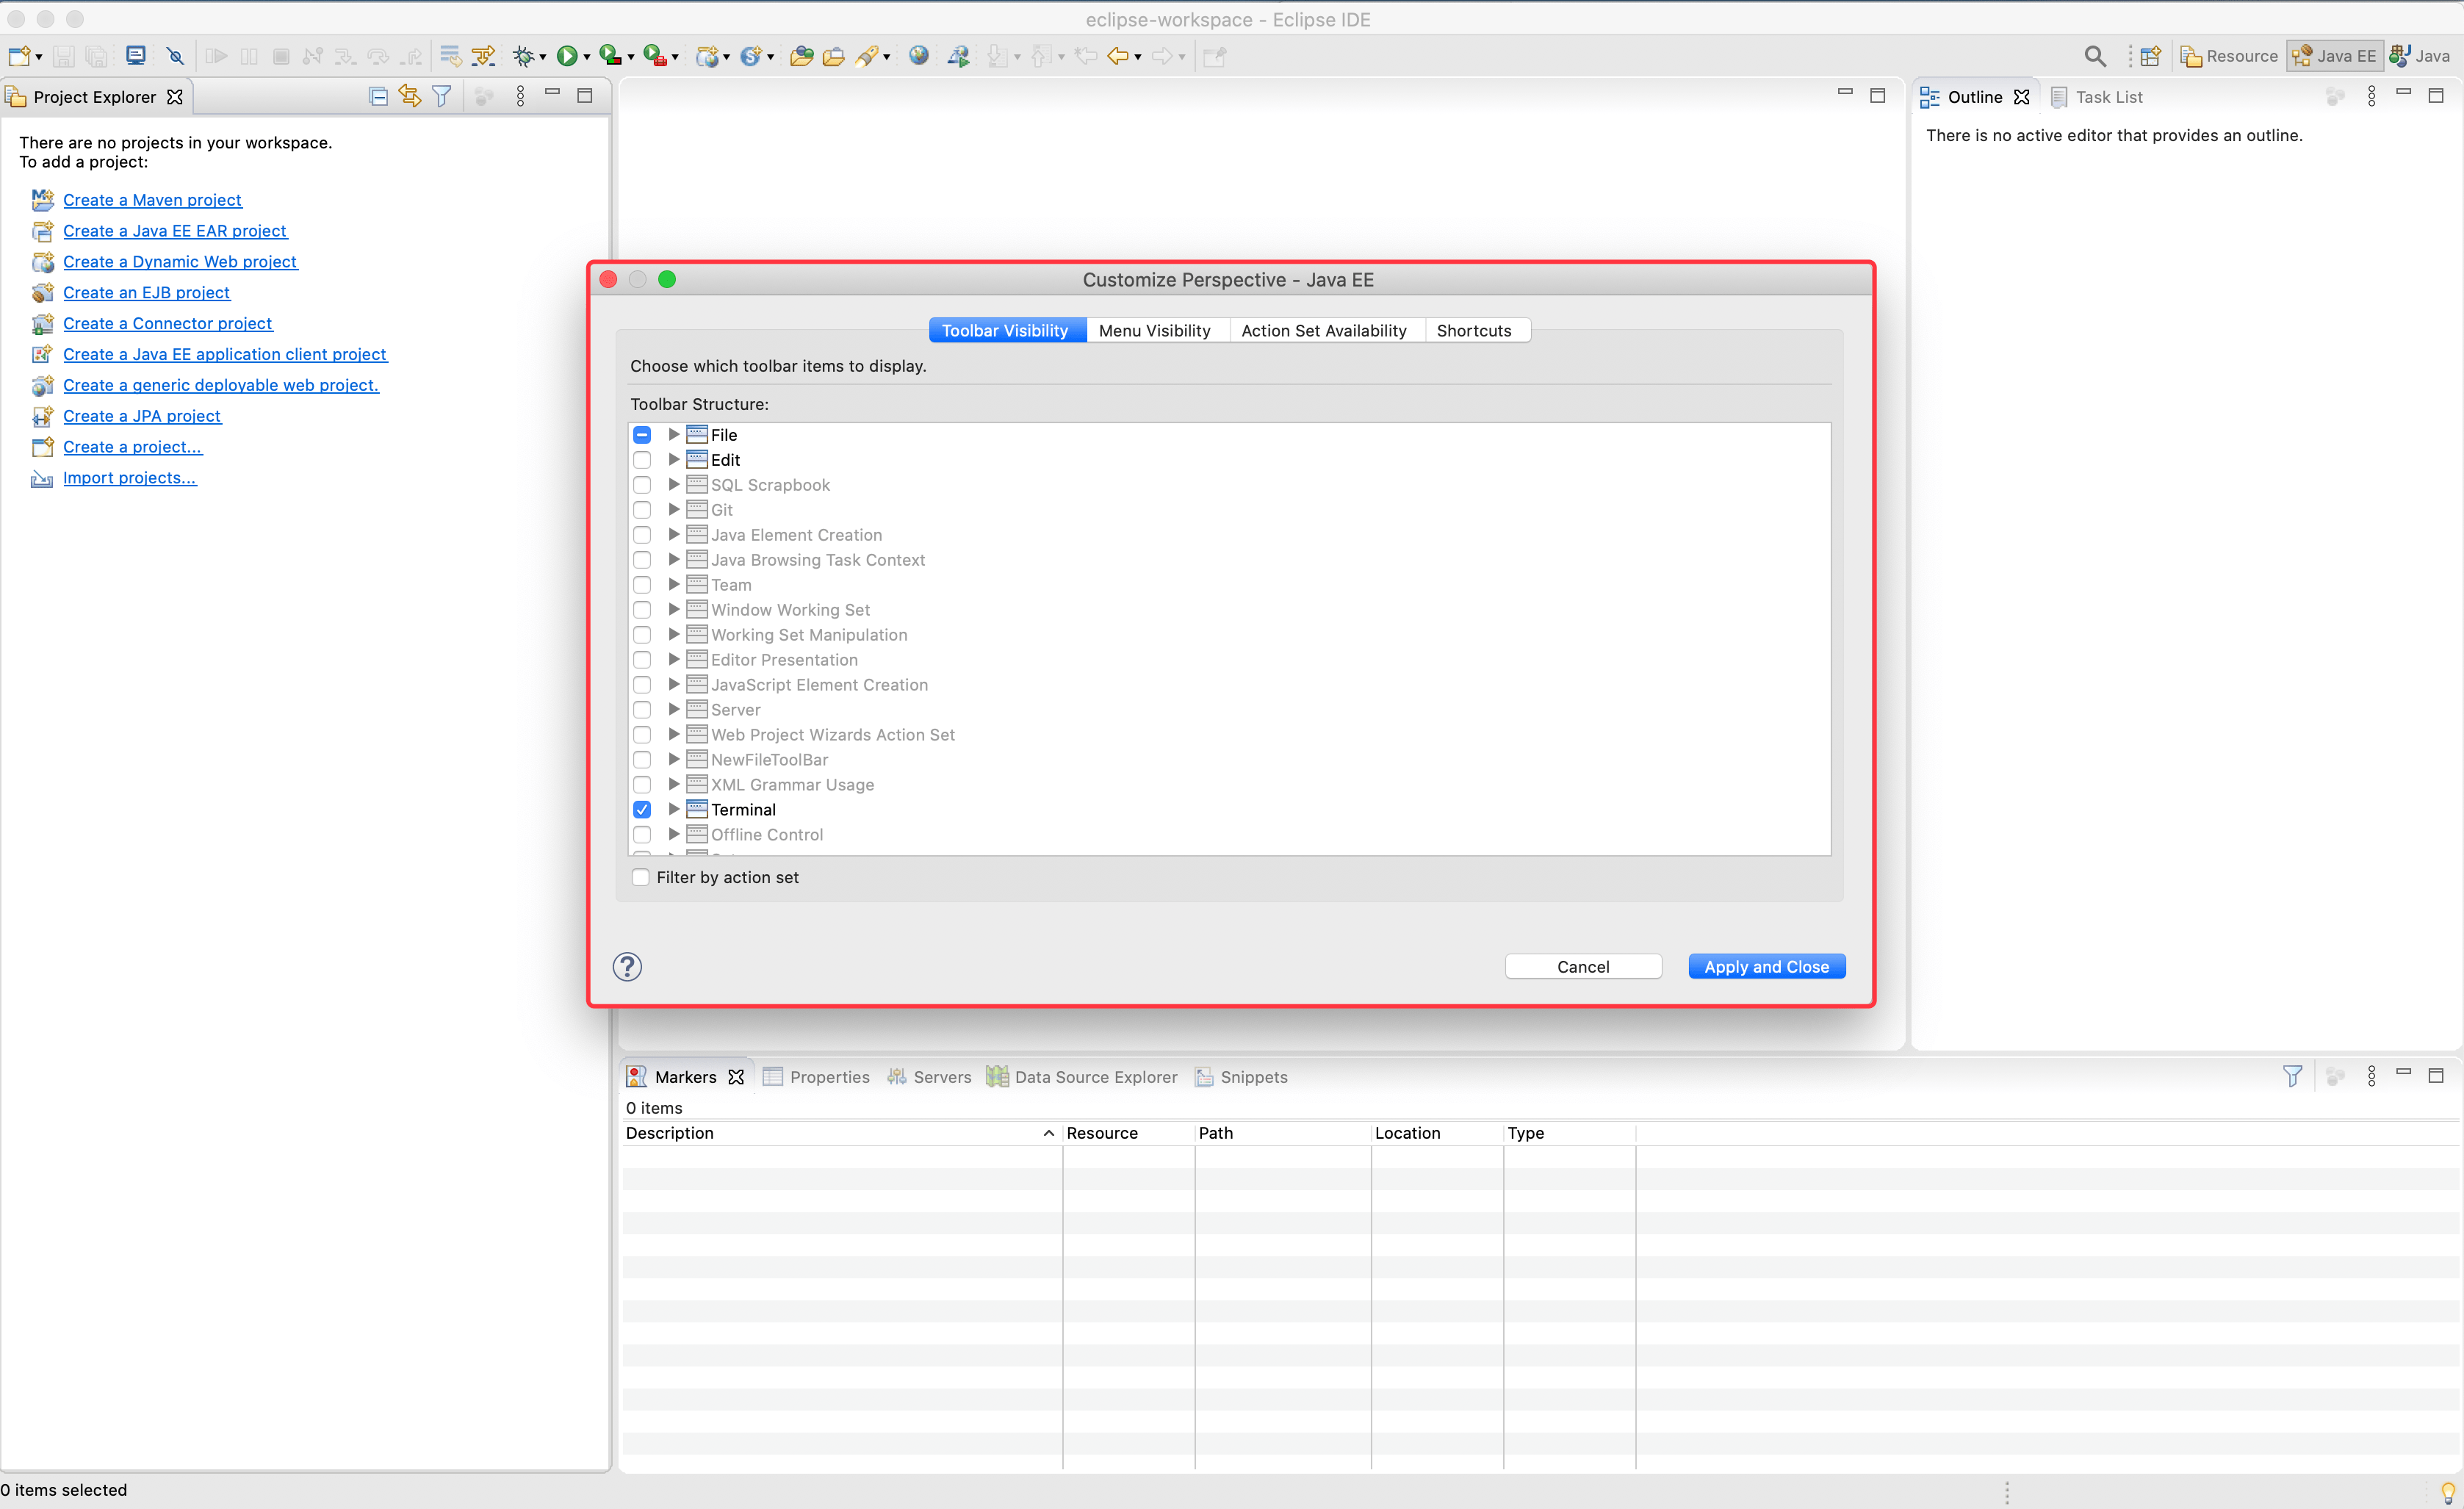Viewport: 2464px width, 1509px height.
Task: Click the dialog help question mark icon
Action: [x=627, y=966]
